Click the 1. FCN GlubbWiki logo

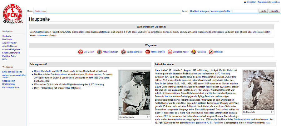13,14
